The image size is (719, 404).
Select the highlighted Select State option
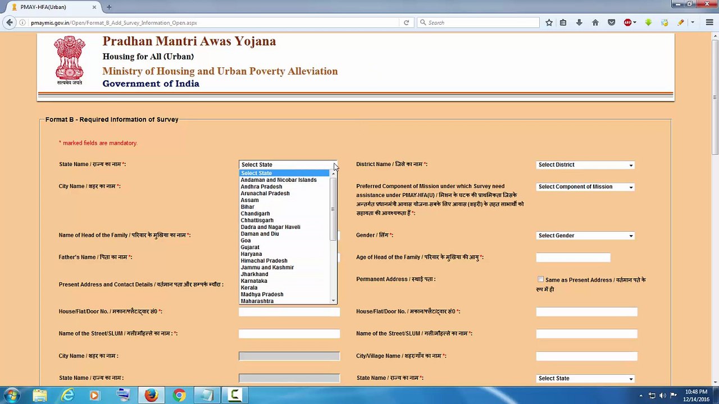(284, 173)
